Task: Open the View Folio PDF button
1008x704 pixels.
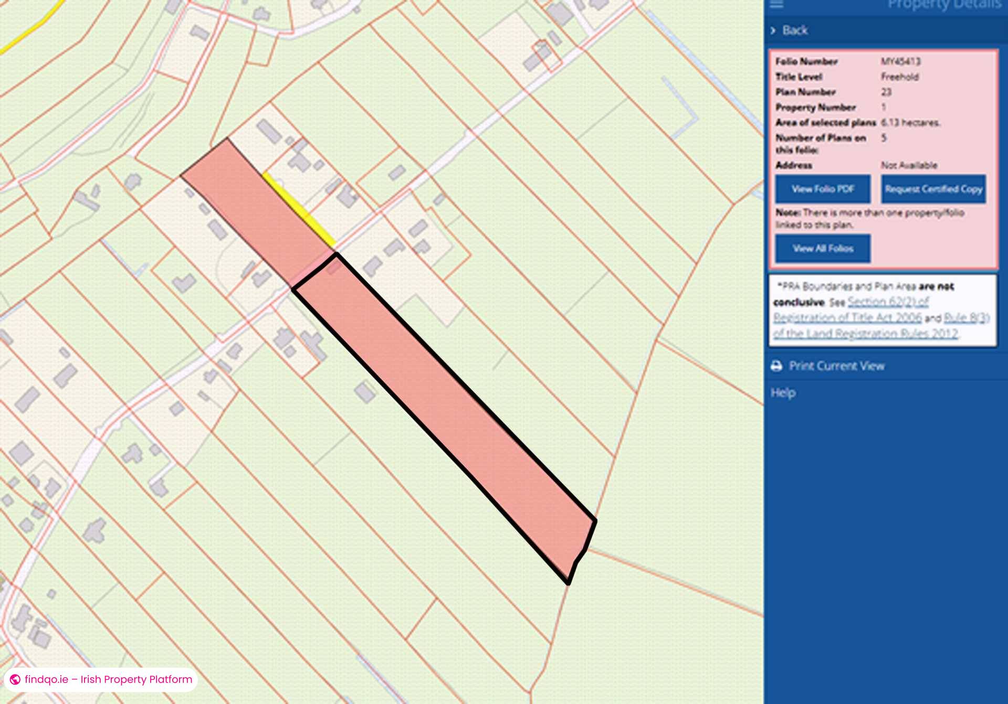Action: tap(823, 189)
